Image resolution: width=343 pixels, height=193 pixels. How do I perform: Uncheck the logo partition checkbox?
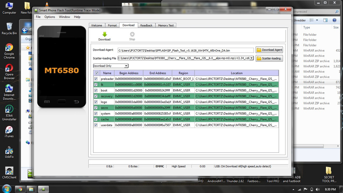click(x=96, y=102)
